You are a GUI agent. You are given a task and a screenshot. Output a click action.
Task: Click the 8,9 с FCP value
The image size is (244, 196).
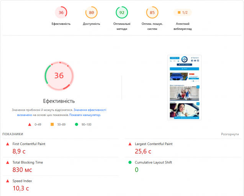pyautogui.click(x=19, y=151)
